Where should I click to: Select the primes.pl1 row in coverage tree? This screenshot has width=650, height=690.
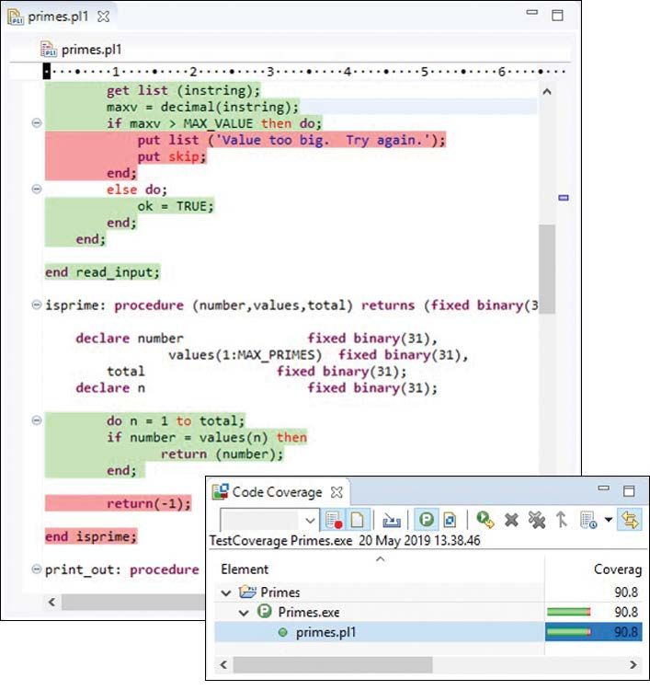[428, 632]
